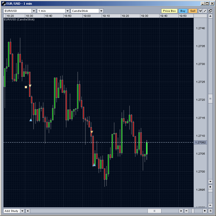The image size is (216, 216).
Task: Open the CandleStick chart type dropdown arrow
Action: click(101, 11)
